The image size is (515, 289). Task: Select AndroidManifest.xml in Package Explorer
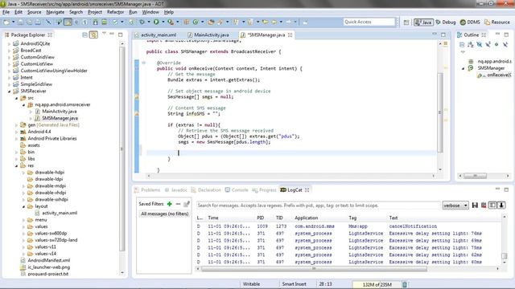[x=48, y=260]
